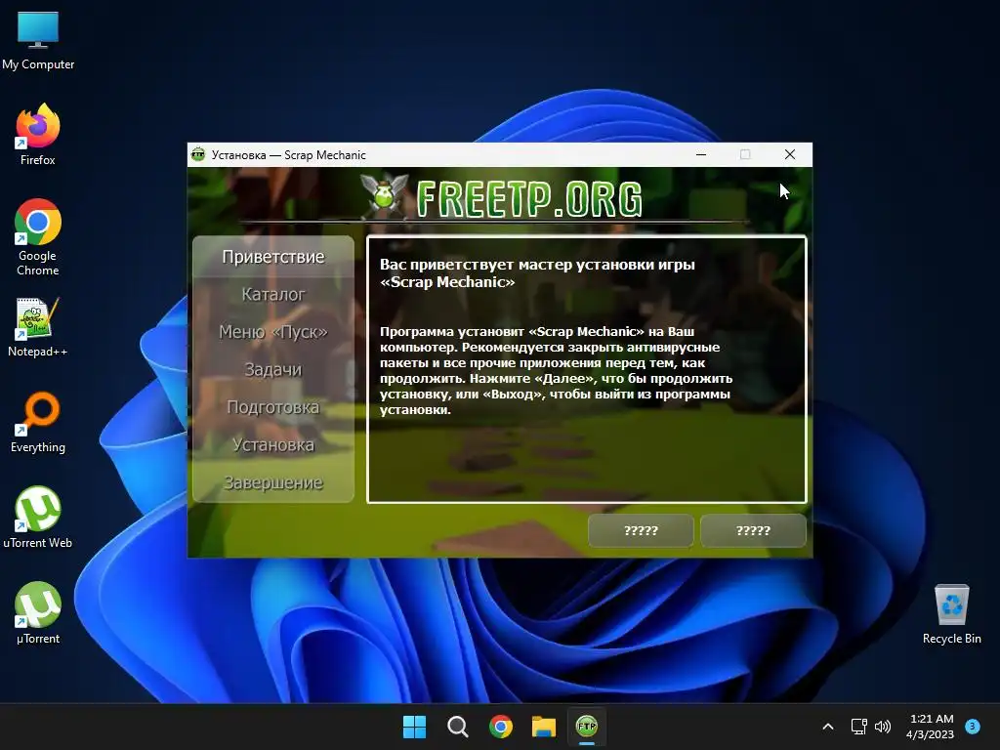The image size is (1000, 750).
Task: Open the volume tray icon
Action: (x=883, y=727)
